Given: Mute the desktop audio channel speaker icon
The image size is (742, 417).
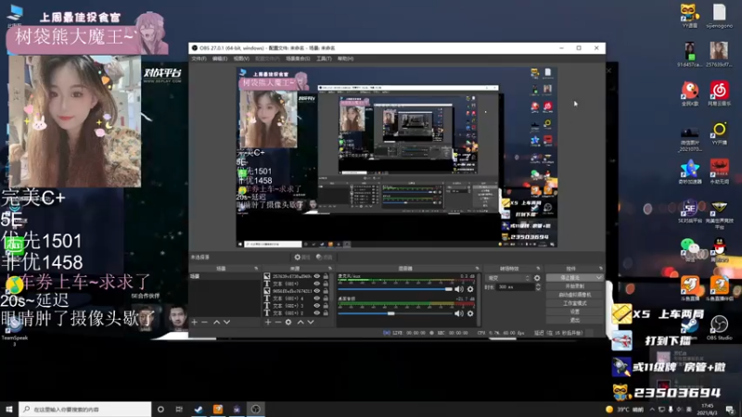Looking at the screenshot, I should pos(458,313).
